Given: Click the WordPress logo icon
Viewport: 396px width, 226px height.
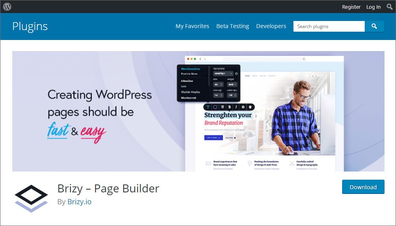Looking at the screenshot, I should point(7,7).
